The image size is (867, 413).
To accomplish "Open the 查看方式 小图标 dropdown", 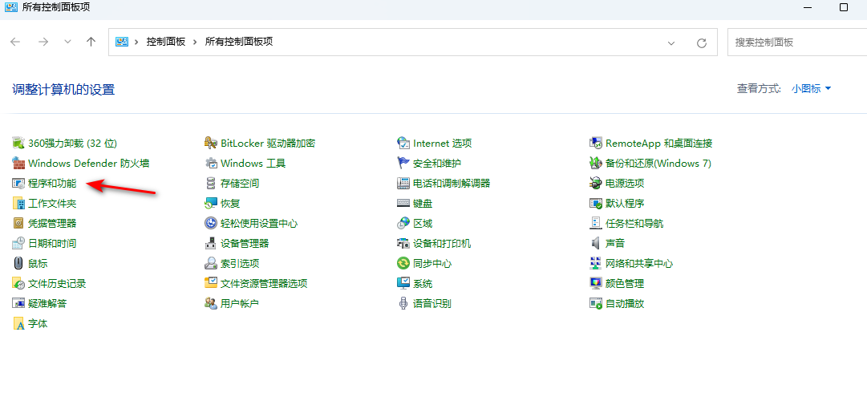I will coord(811,88).
